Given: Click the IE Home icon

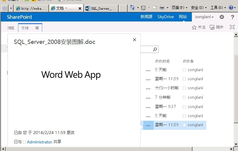Looking at the screenshot, I should (x=132, y=8).
